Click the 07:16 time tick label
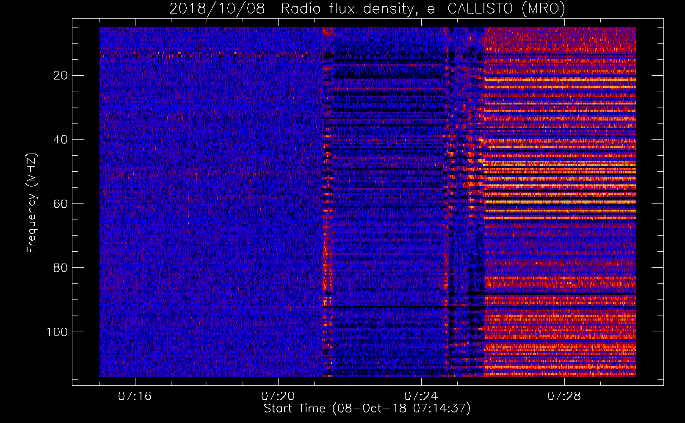 point(135,396)
